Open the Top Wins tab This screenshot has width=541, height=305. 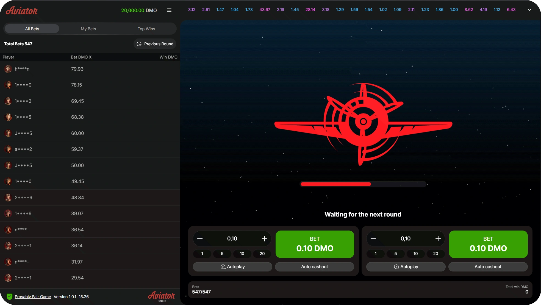coord(146,29)
